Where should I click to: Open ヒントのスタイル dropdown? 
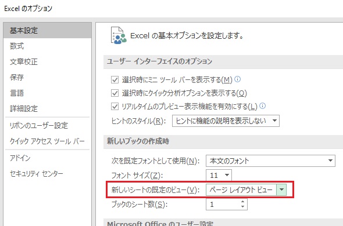pos(226,121)
